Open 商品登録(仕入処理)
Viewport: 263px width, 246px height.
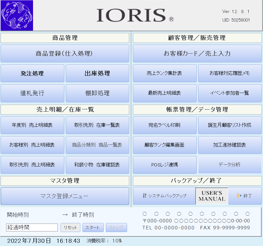pyautogui.click(x=65, y=54)
